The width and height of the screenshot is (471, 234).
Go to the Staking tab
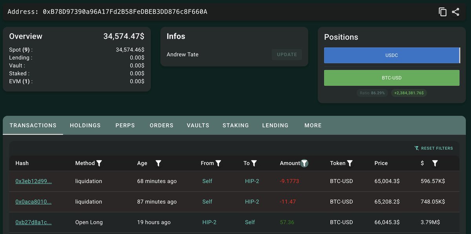235,126
